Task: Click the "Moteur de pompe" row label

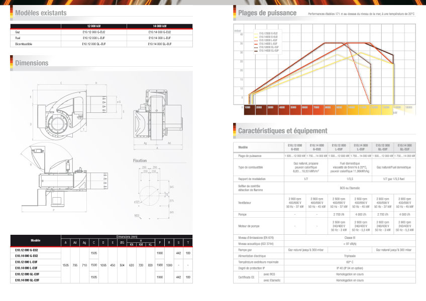Action: (249, 226)
